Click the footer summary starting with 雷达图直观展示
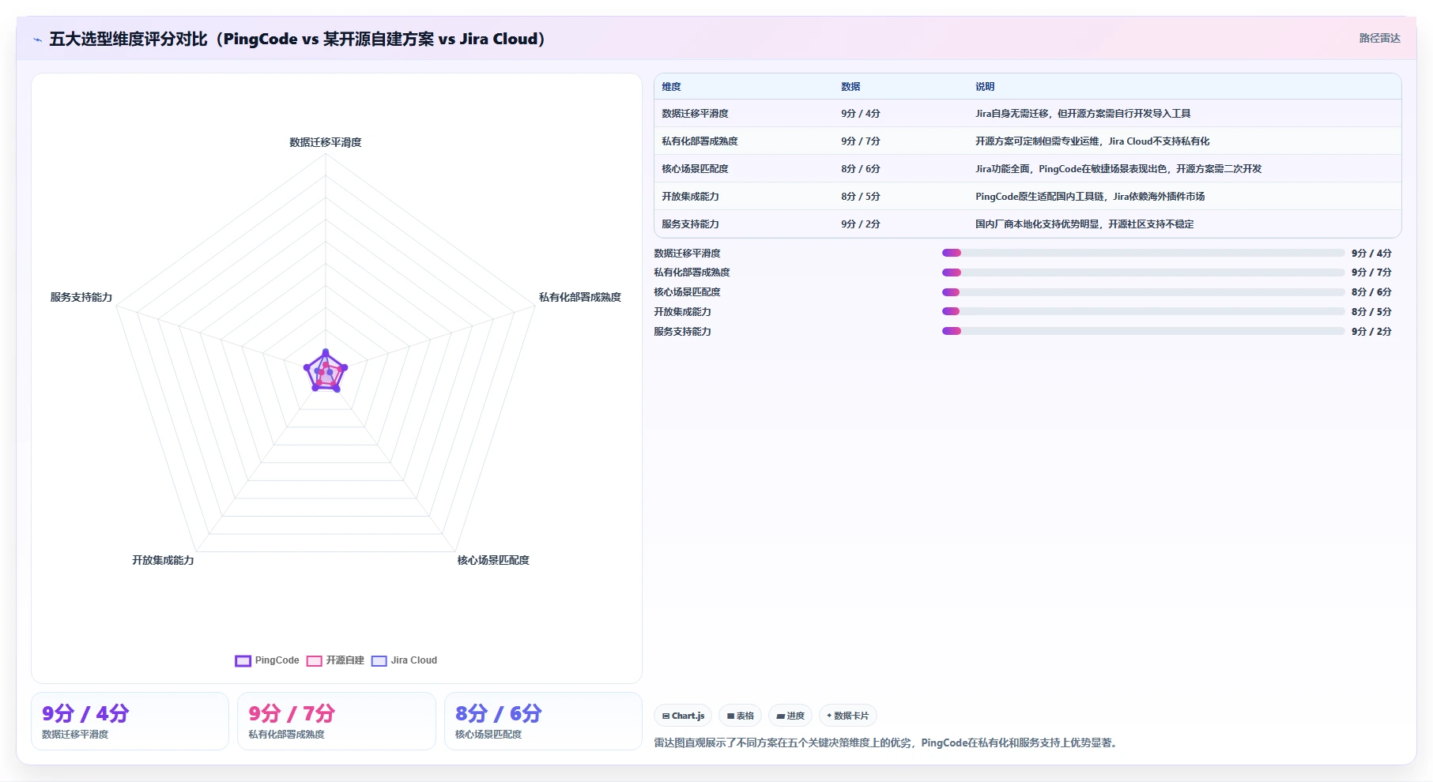This screenshot has height=782, width=1433. click(887, 743)
